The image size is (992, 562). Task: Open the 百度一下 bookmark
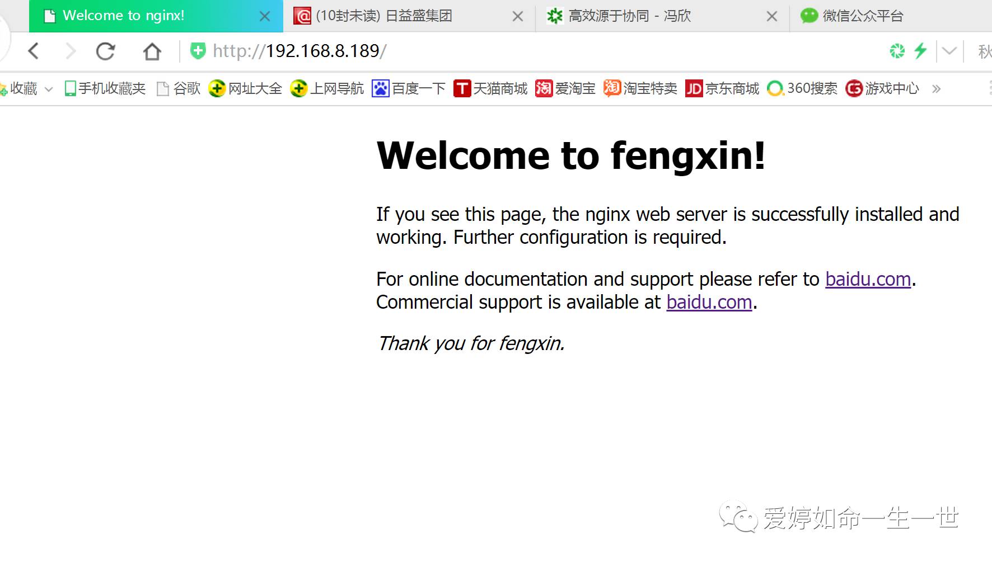[x=409, y=88]
